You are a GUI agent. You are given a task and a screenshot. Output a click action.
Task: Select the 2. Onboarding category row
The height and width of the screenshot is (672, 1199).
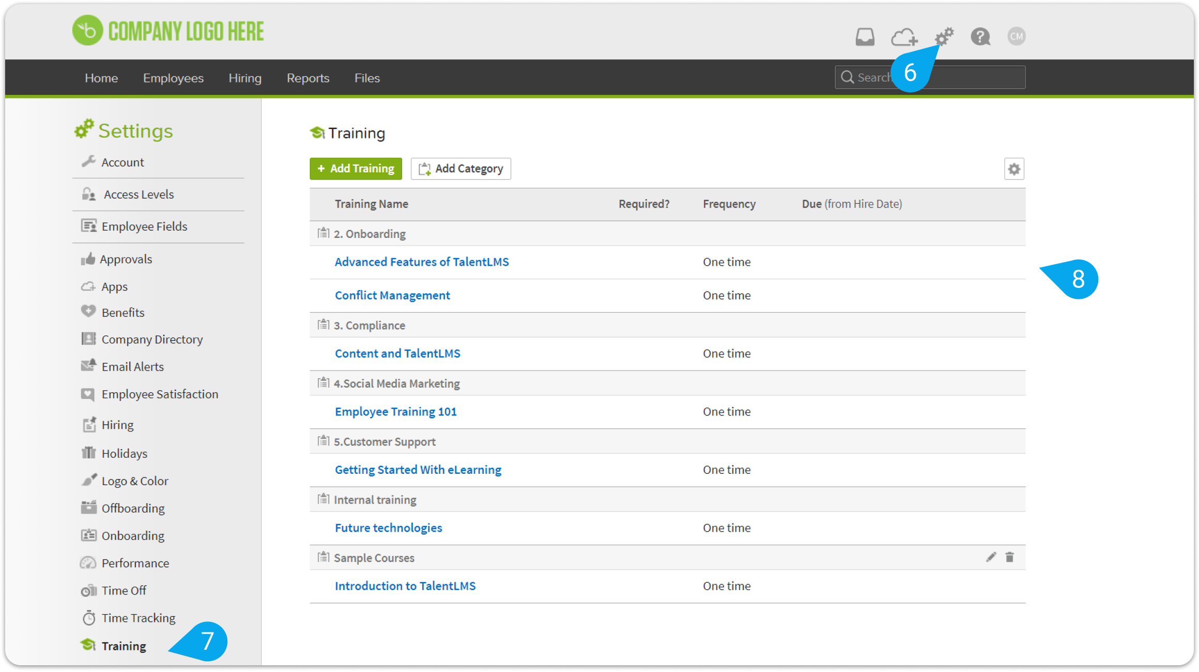point(370,234)
